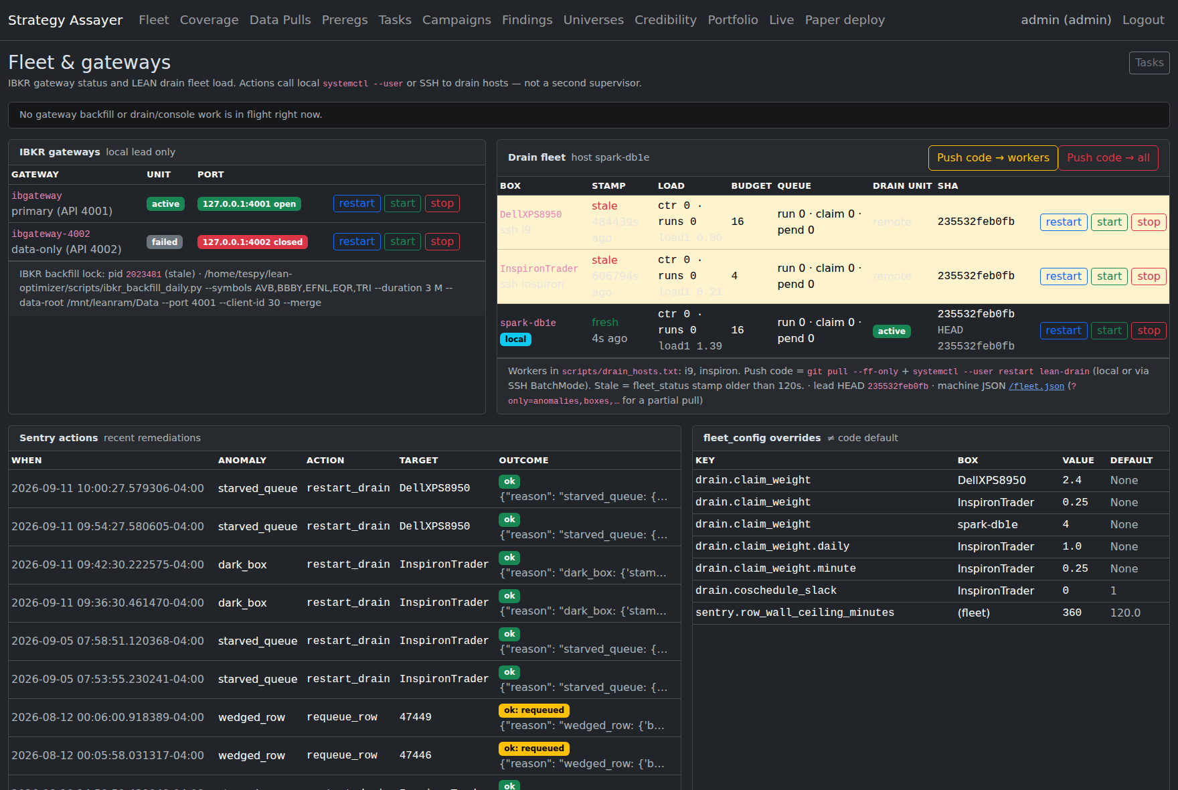Click the local badge under spark-db1e

click(515, 339)
